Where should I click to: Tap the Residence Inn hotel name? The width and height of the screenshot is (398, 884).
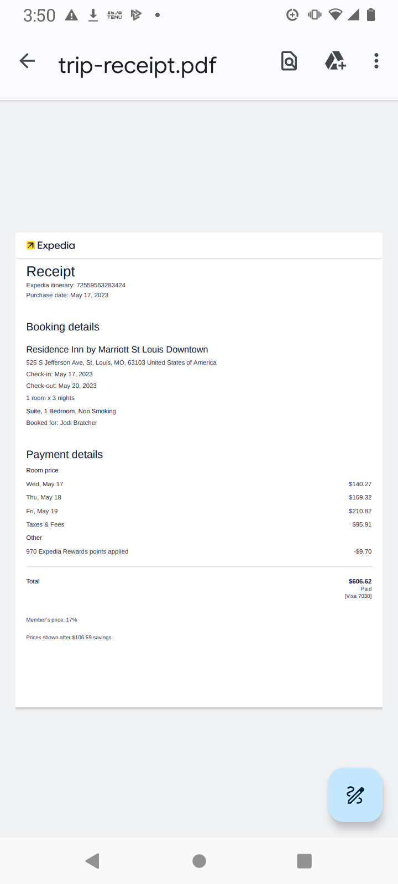tap(117, 349)
